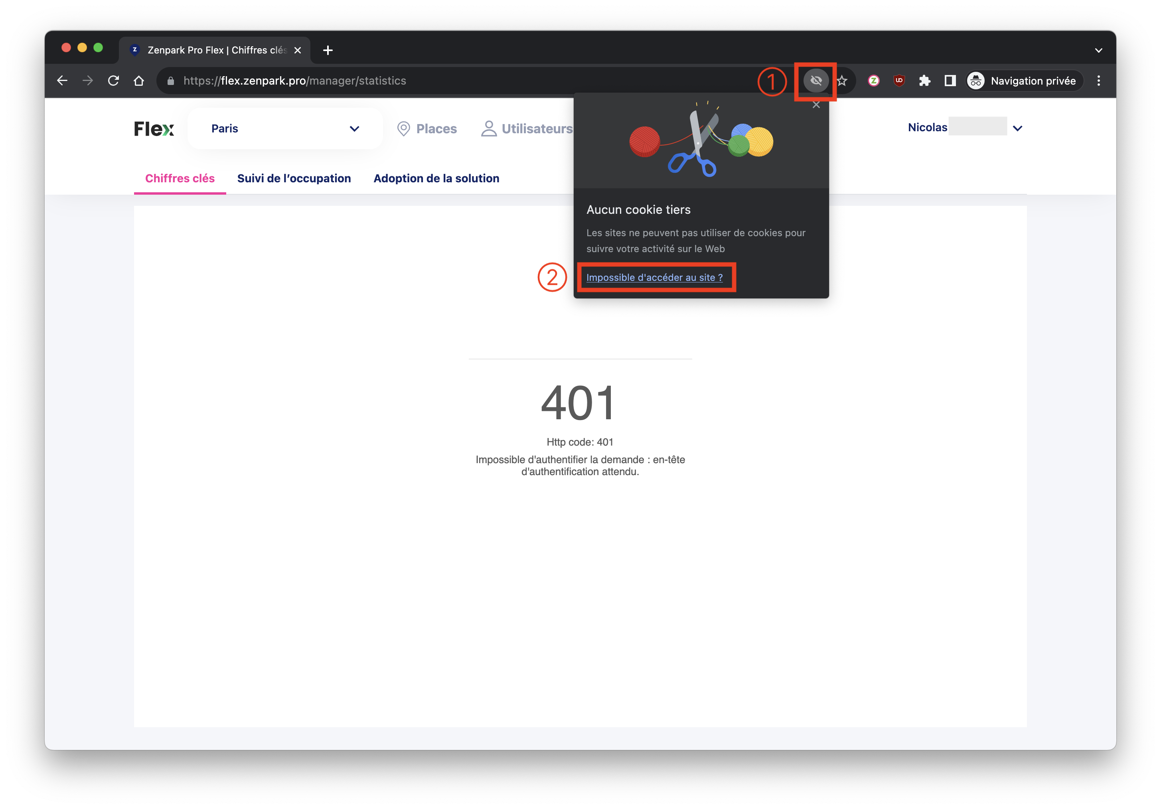Click the padlock site security icon
Image resolution: width=1161 pixels, height=809 pixels.
(170, 81)
